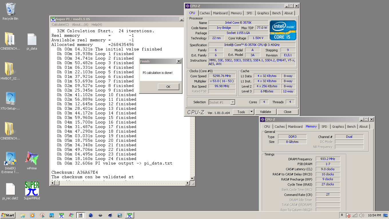The height and width of the screenshot is (219, 389).
Task: Click Super PI scrollbar down arrow
Action: 192,179
